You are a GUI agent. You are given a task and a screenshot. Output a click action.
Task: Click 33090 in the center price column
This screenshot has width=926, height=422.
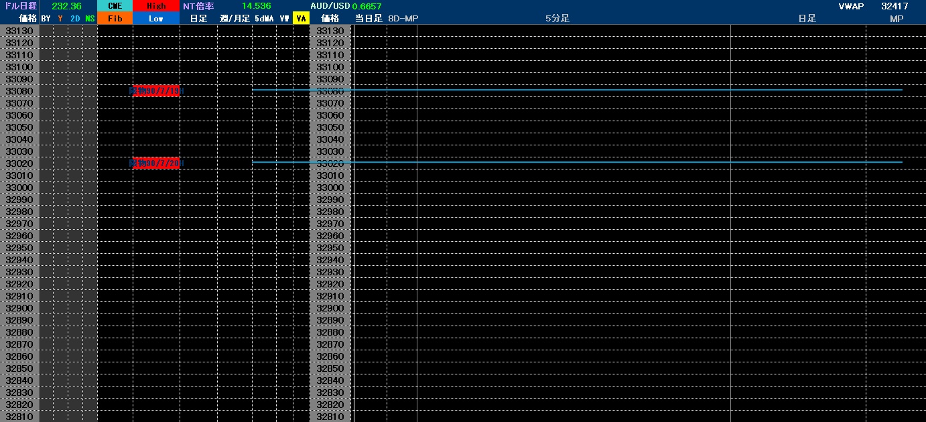click(x=330, y=80)
